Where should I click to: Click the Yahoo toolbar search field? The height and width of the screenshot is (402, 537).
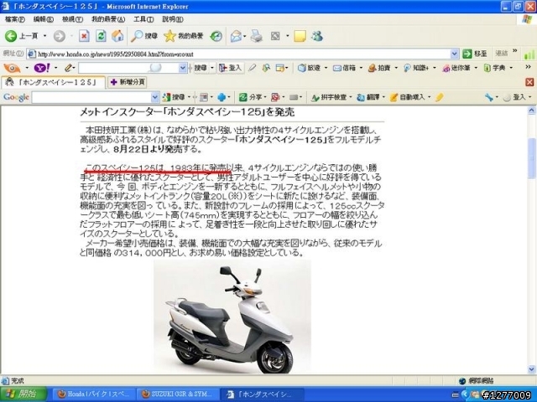(129, 68)
